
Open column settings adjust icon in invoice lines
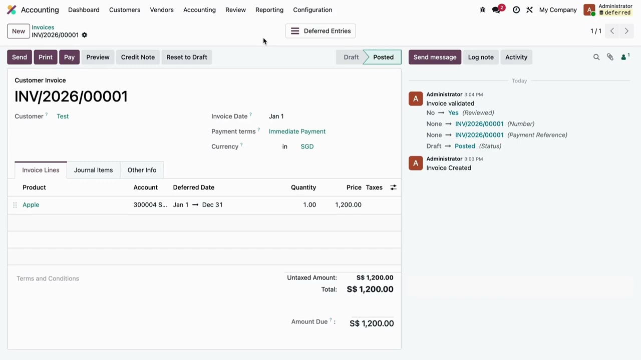[393, 187]
